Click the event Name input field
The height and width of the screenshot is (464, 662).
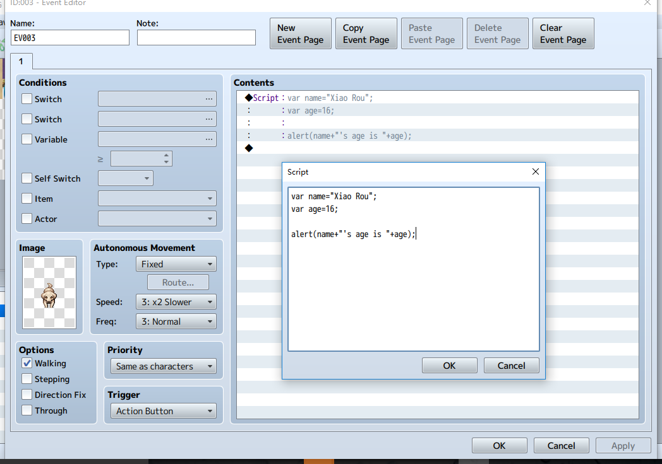[70, 38]
